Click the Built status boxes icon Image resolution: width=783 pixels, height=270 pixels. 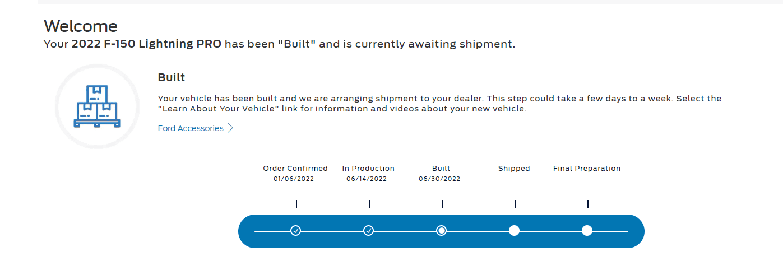pos(97,106)
